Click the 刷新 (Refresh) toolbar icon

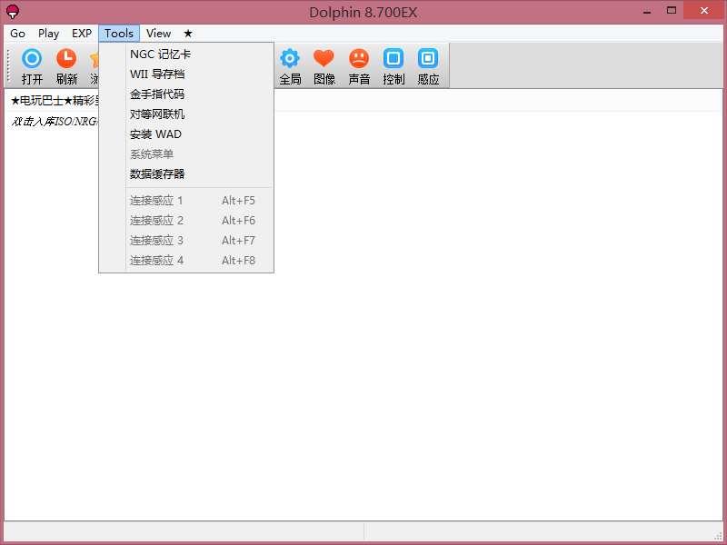pyautogui.click(x=66, y=66)
